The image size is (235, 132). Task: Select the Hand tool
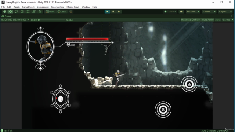(x=4, y=11)
